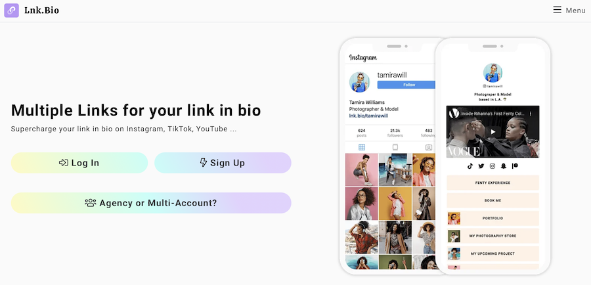Image resolution: width=591 pixels, height=285 pixels.
Task: Open the video's three-dot options
Action: (x=531, y=113)
